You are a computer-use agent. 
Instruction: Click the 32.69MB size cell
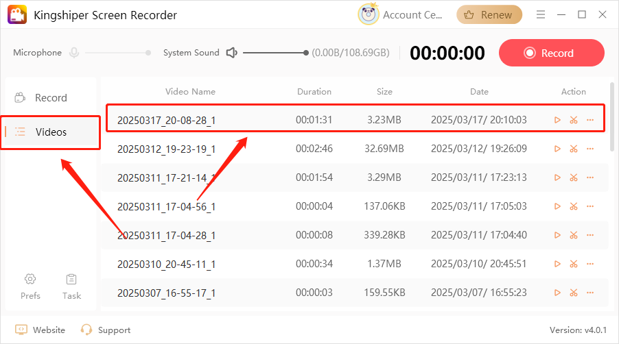coord(384,149)
